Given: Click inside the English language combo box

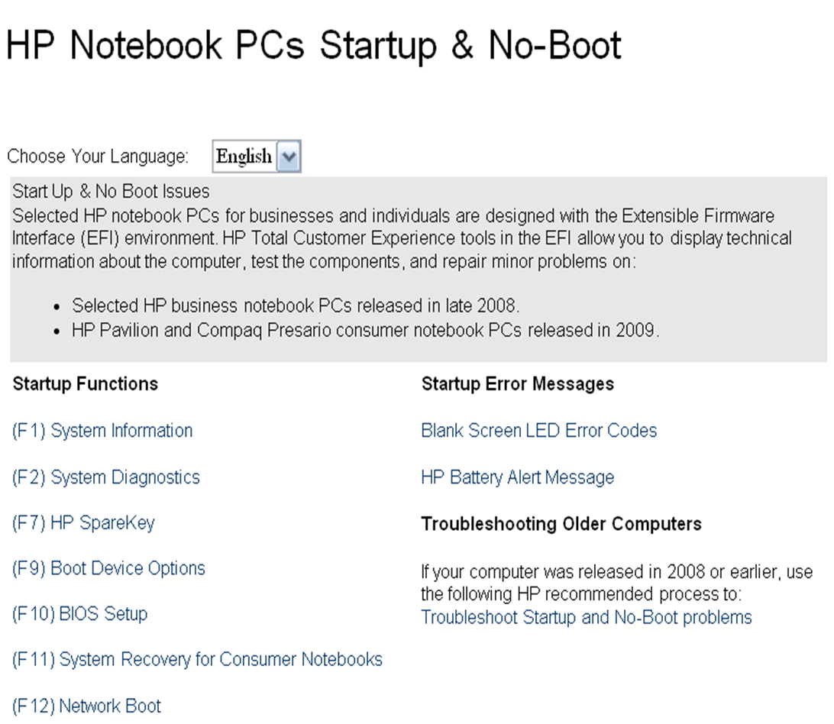Looking at the screenshot, I should [244, 156].
